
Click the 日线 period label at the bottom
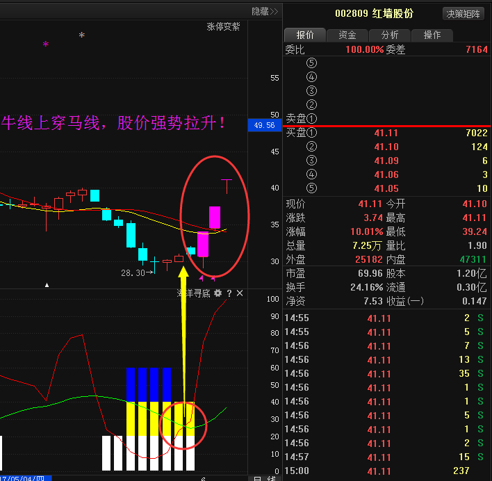[x=265, y=478]
